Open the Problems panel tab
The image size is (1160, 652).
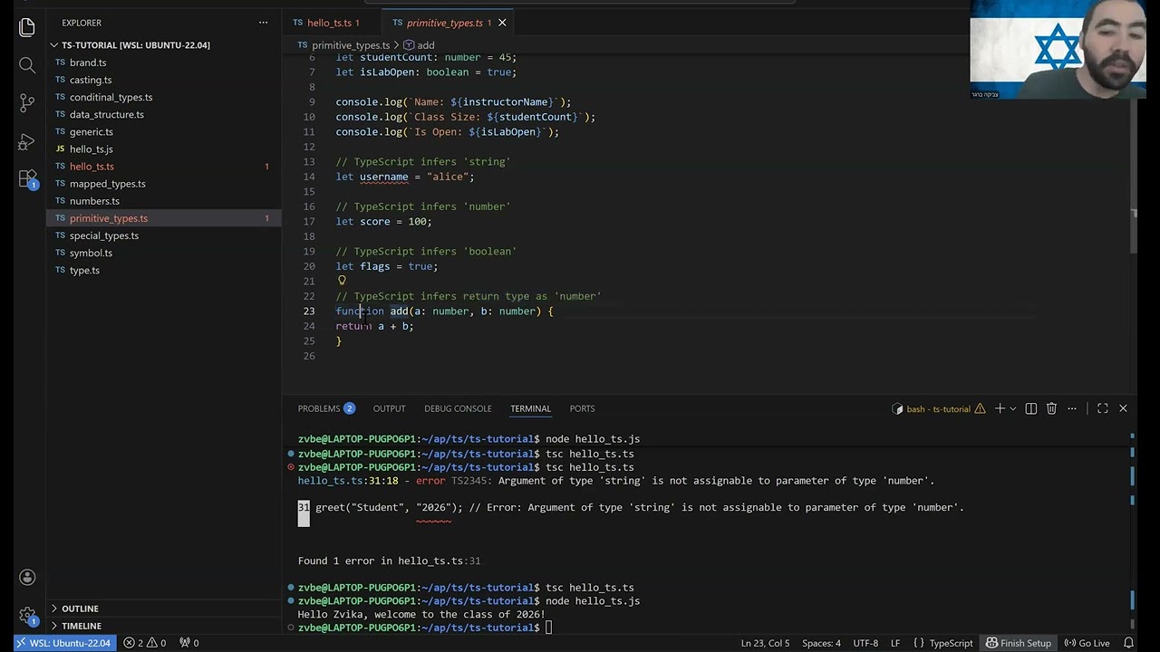(326, 408)
